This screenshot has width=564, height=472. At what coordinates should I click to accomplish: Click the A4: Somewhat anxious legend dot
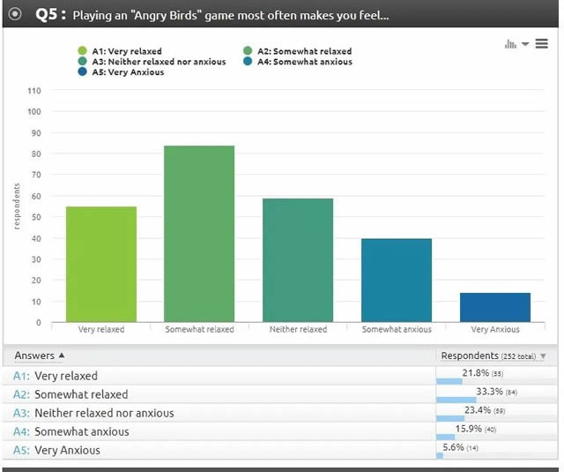[249, 62]
